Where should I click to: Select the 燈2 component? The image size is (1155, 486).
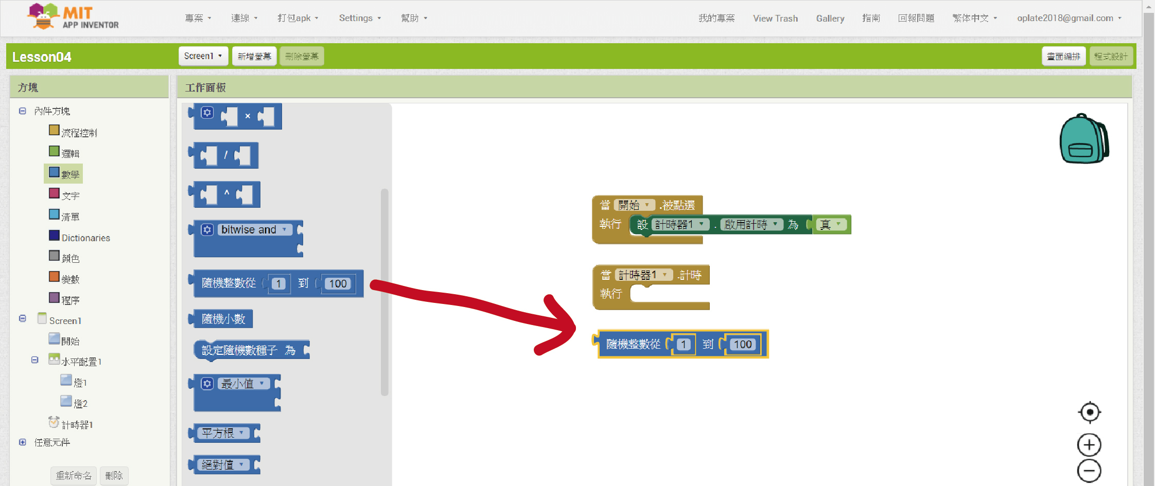pos(74,403)
